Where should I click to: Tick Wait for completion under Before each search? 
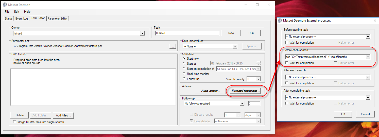pos(287,63)
